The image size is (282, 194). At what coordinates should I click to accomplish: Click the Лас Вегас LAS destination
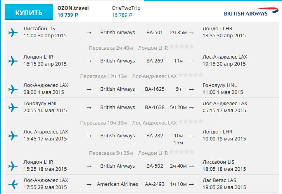coord(219,180)
